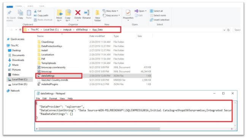The image size is (247, 139).
Task: Open the New item dropdown
Action: [x=110, y=11]
